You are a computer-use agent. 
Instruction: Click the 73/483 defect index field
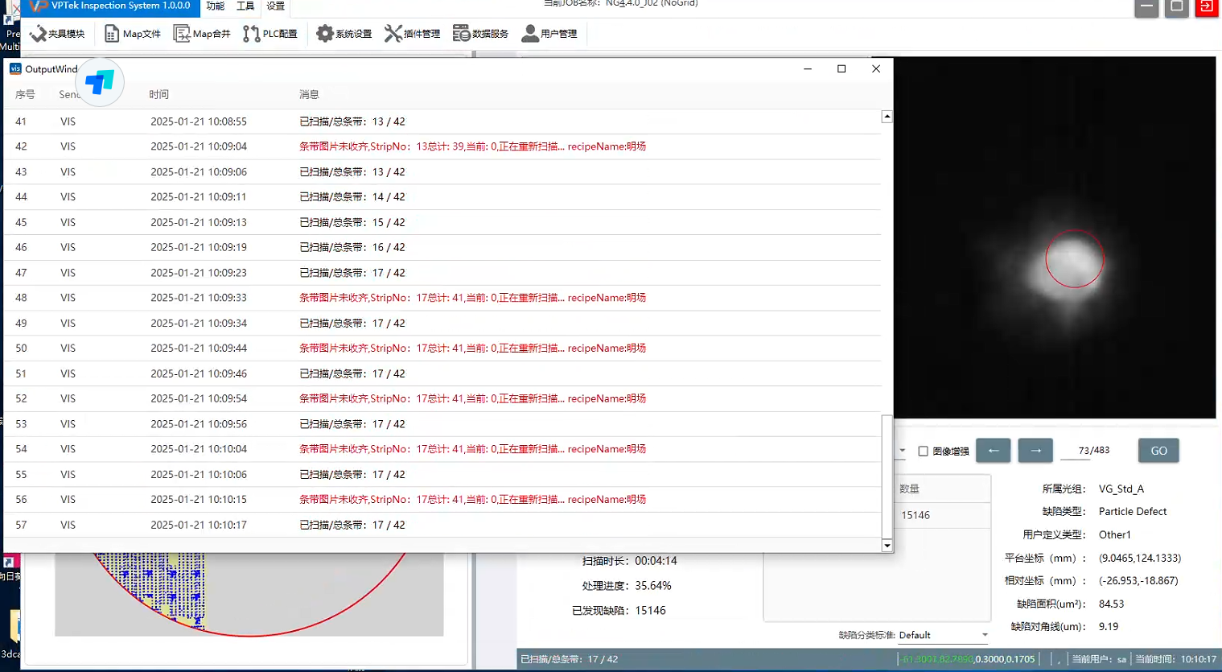[x=1093, y=451]
